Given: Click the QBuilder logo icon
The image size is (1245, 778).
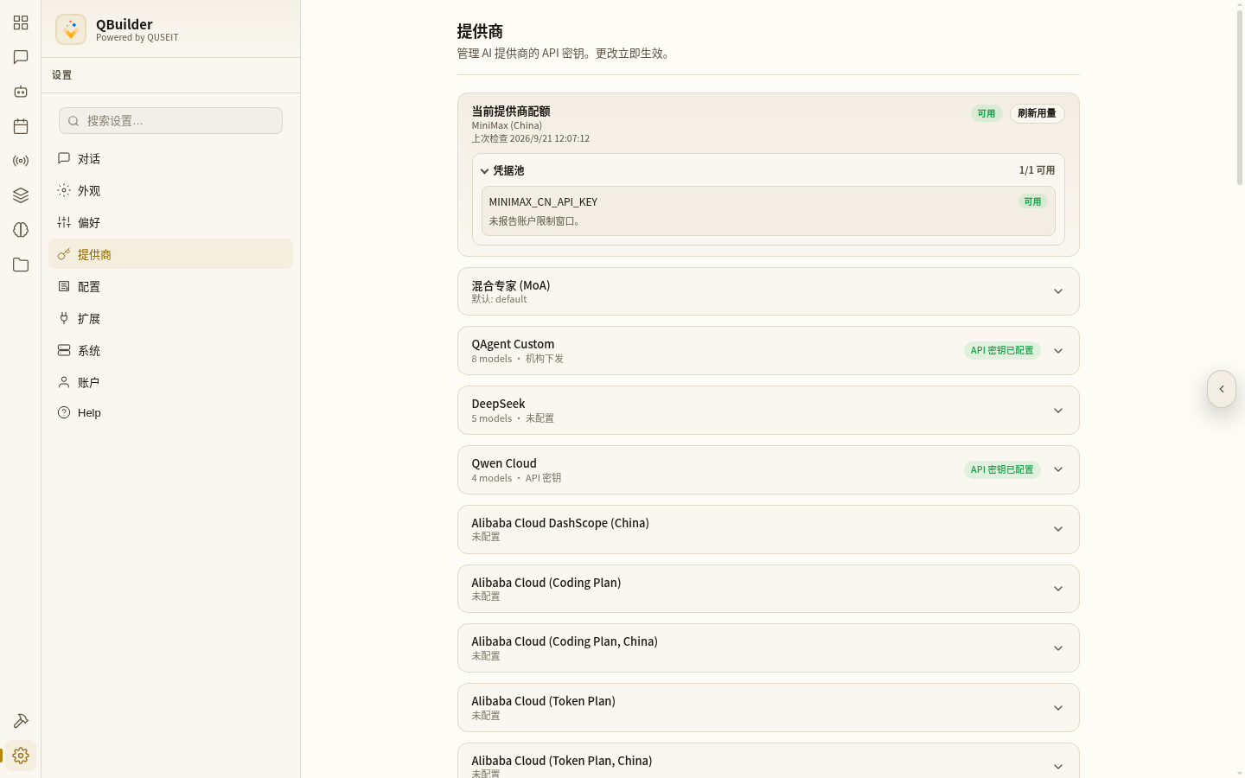Looking at the screenshot, I should coord(71,29).
